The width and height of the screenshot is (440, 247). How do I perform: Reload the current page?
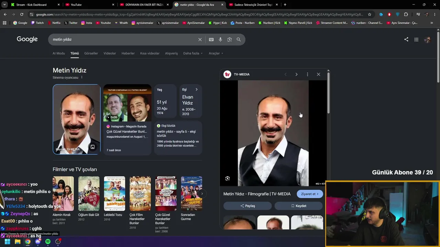[22, 14]
